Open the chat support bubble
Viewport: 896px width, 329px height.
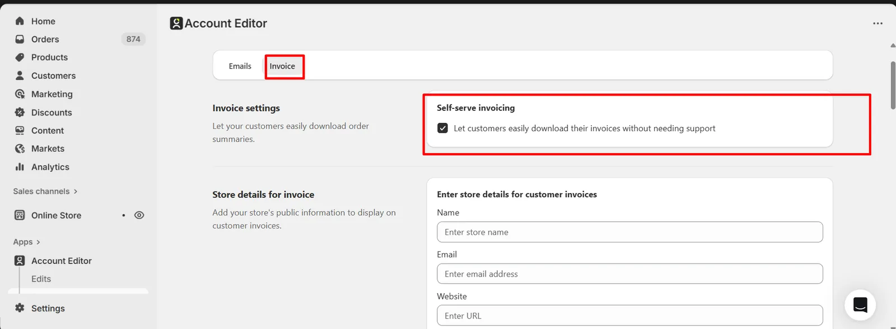(860, 305)
